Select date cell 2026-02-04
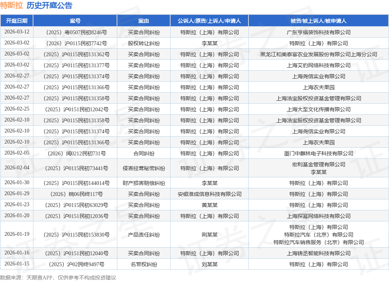This screenshot has height=281, width=389. (17, 168)
